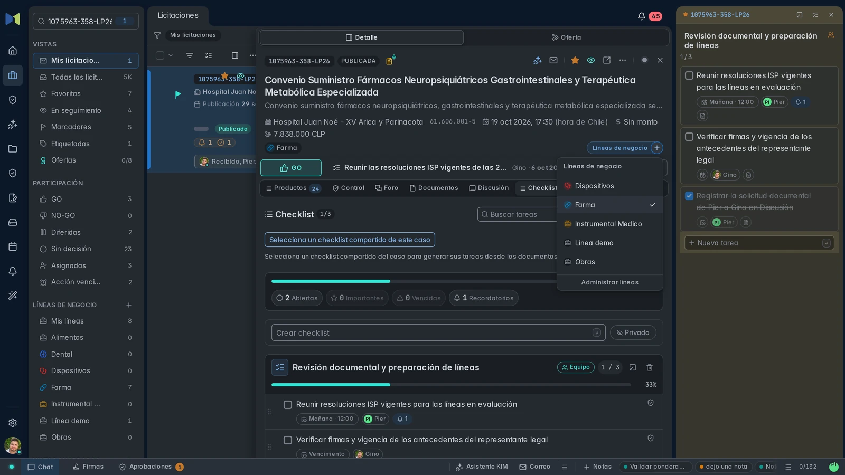Toggle the select-all checkbox in list toolbar

(160, 55)
